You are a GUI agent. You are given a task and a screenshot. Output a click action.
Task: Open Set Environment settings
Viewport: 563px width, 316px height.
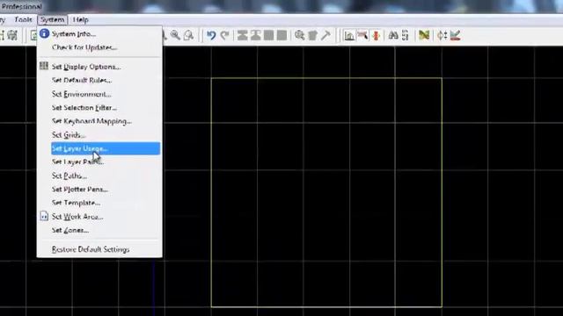pyautogui.click(x=99, y=94)
